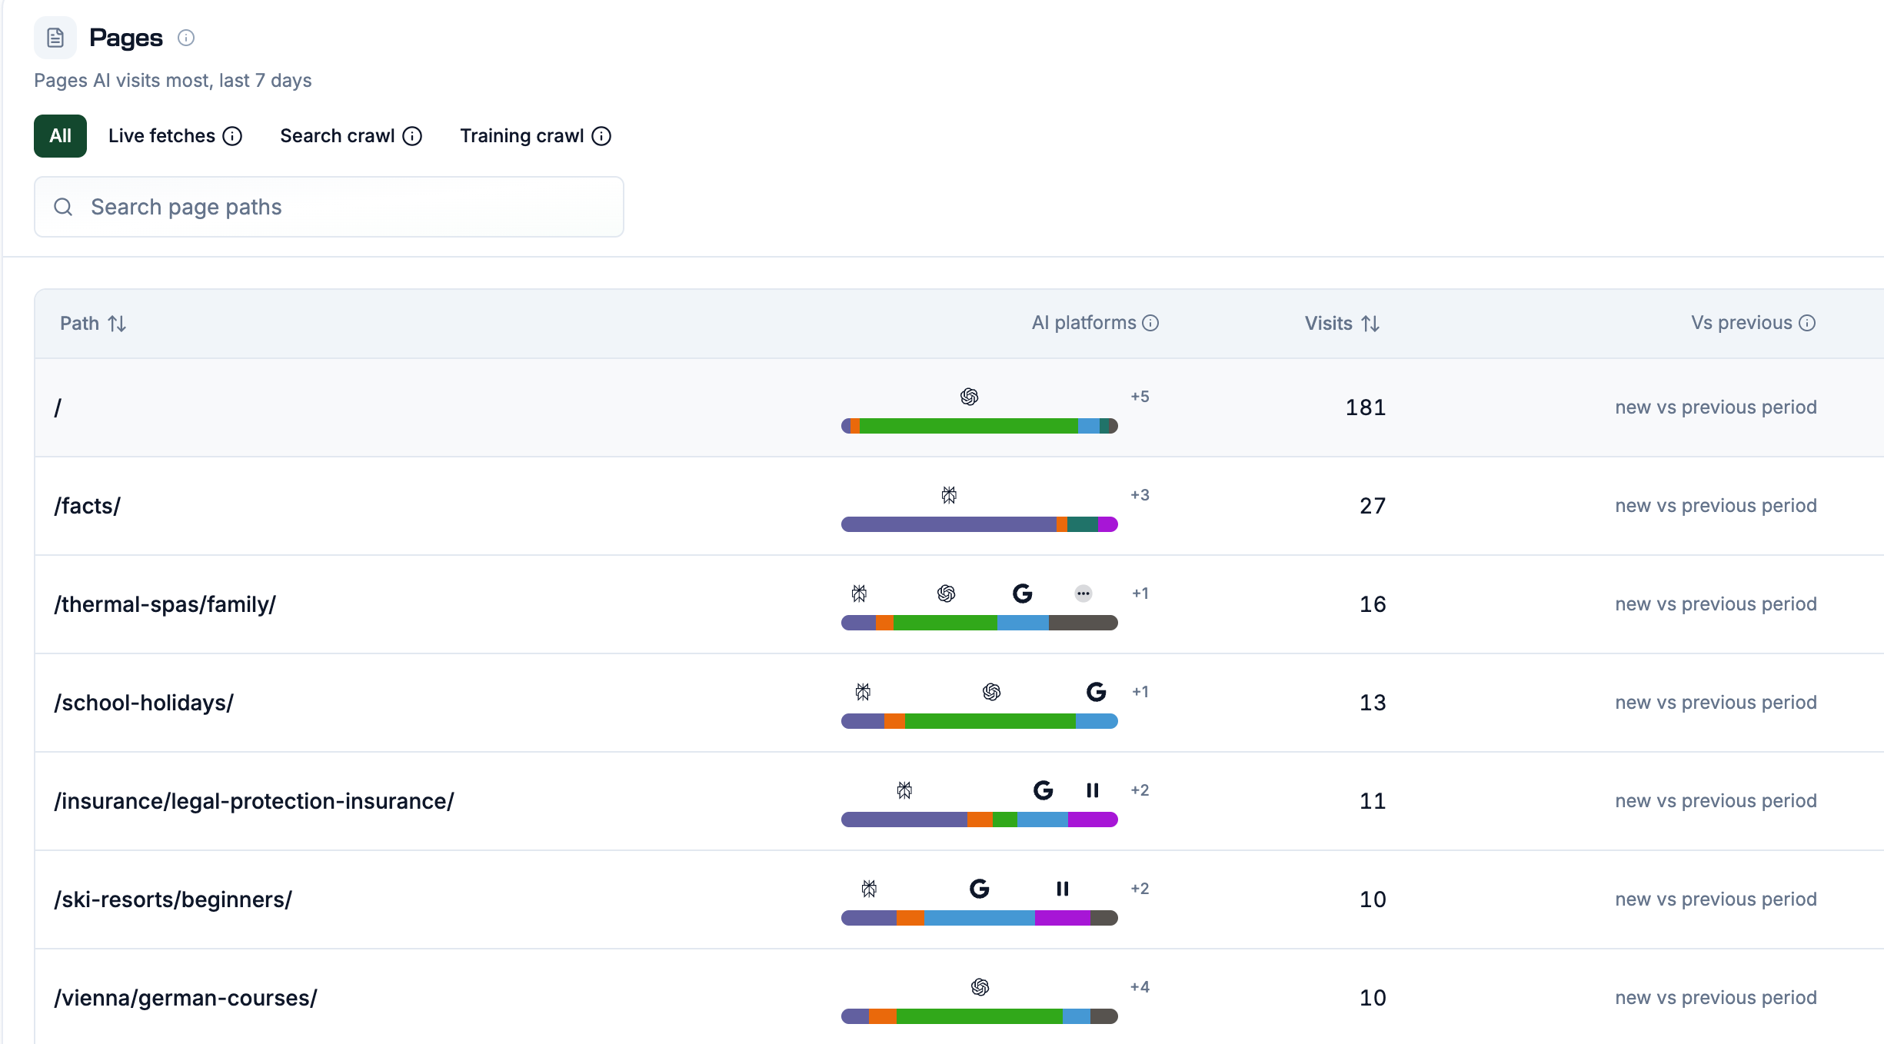1884x1044 pixels.
Task: Select the All filter tab
Action: coord(60,136)
